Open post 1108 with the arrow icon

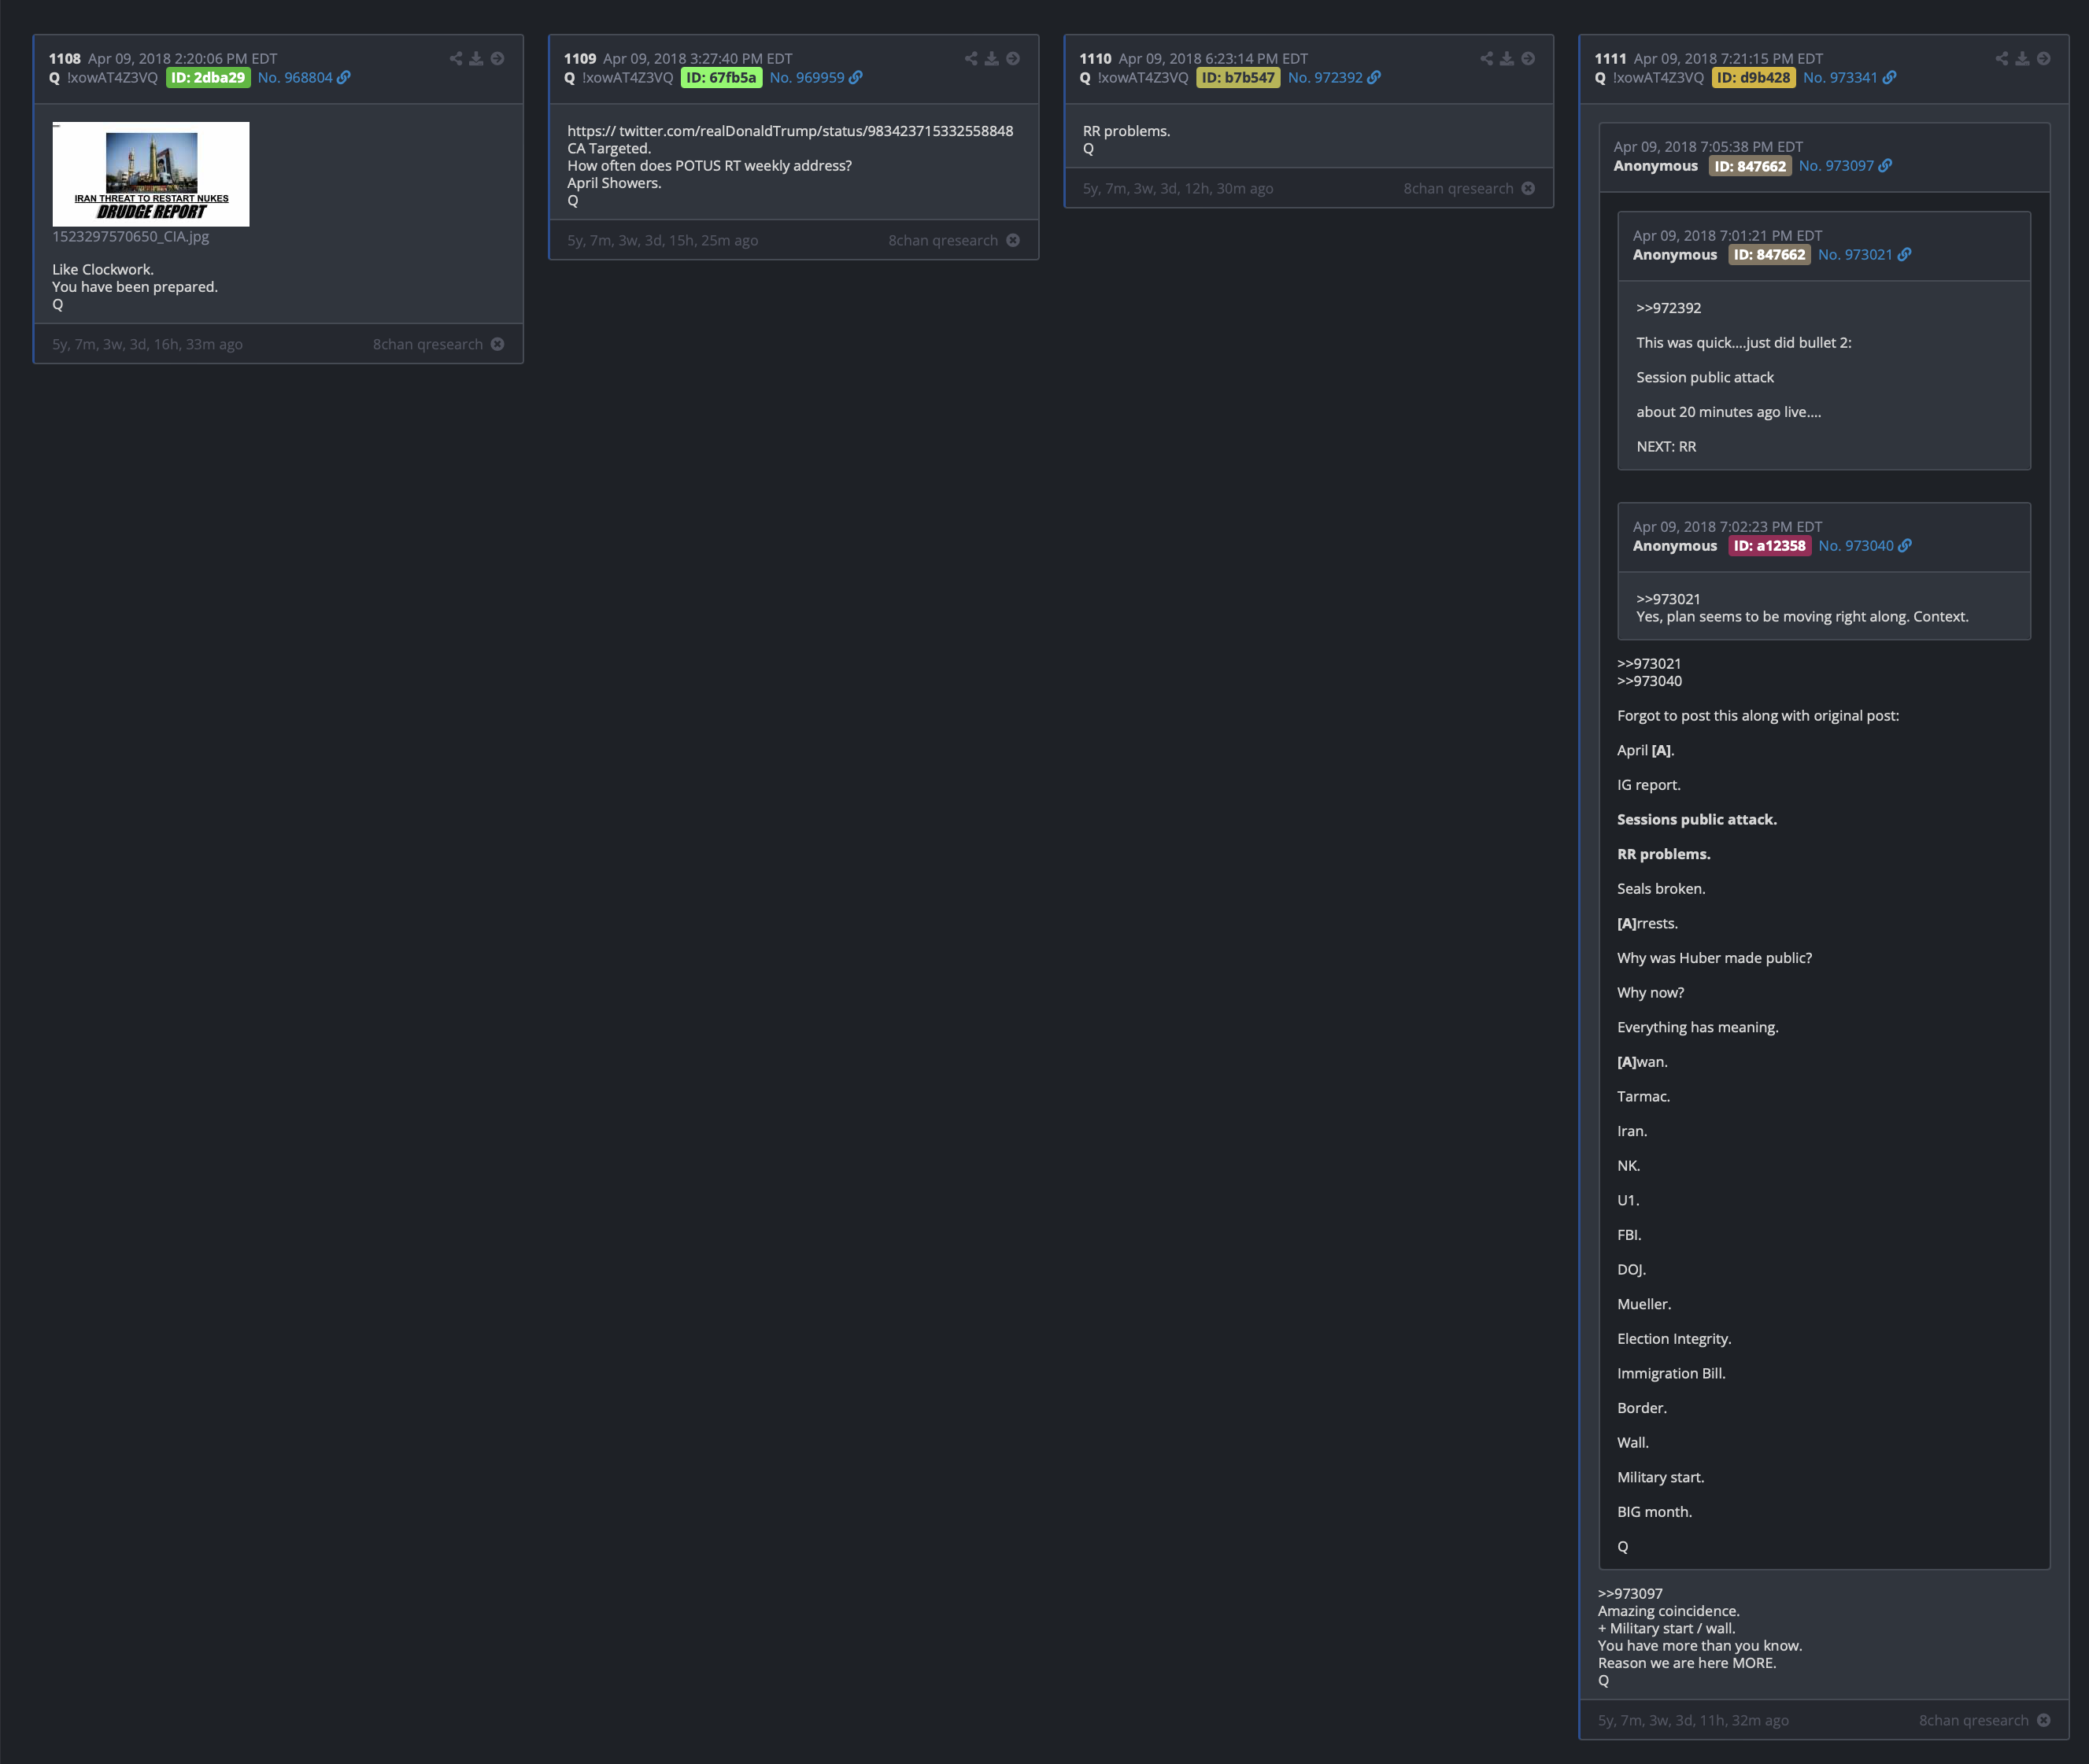[497, 59]
